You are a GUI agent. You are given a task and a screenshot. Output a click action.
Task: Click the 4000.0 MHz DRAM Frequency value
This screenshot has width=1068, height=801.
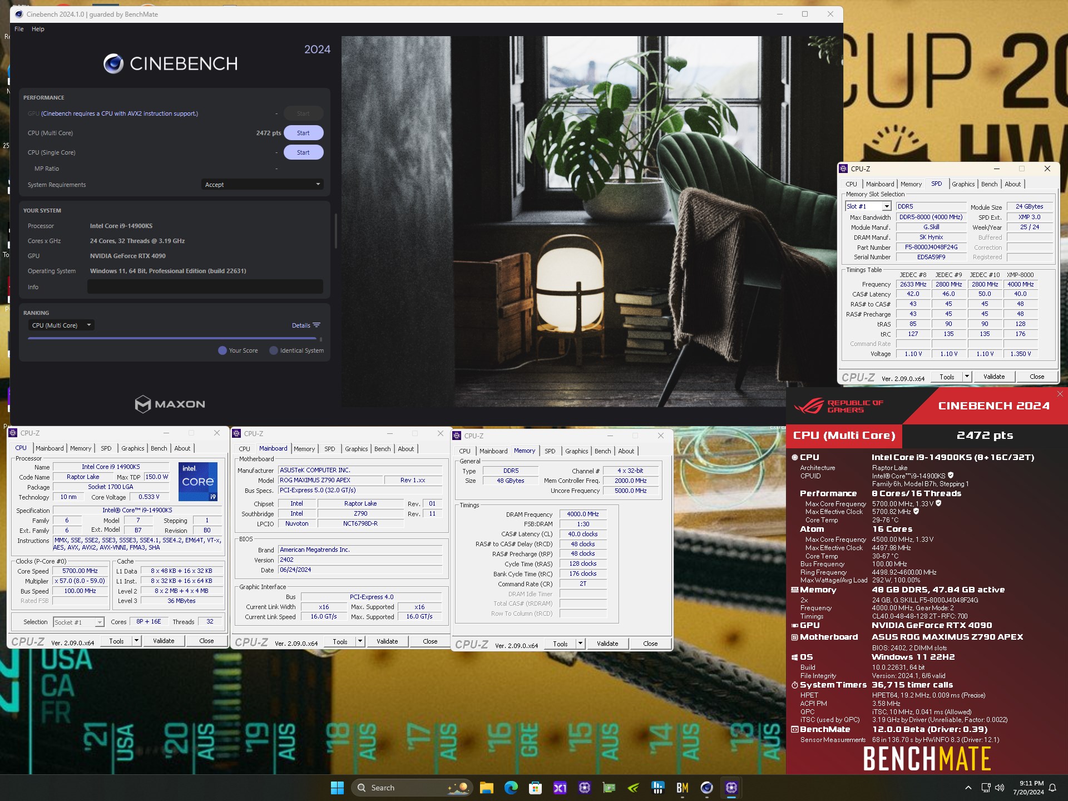(x=582, y=514)
